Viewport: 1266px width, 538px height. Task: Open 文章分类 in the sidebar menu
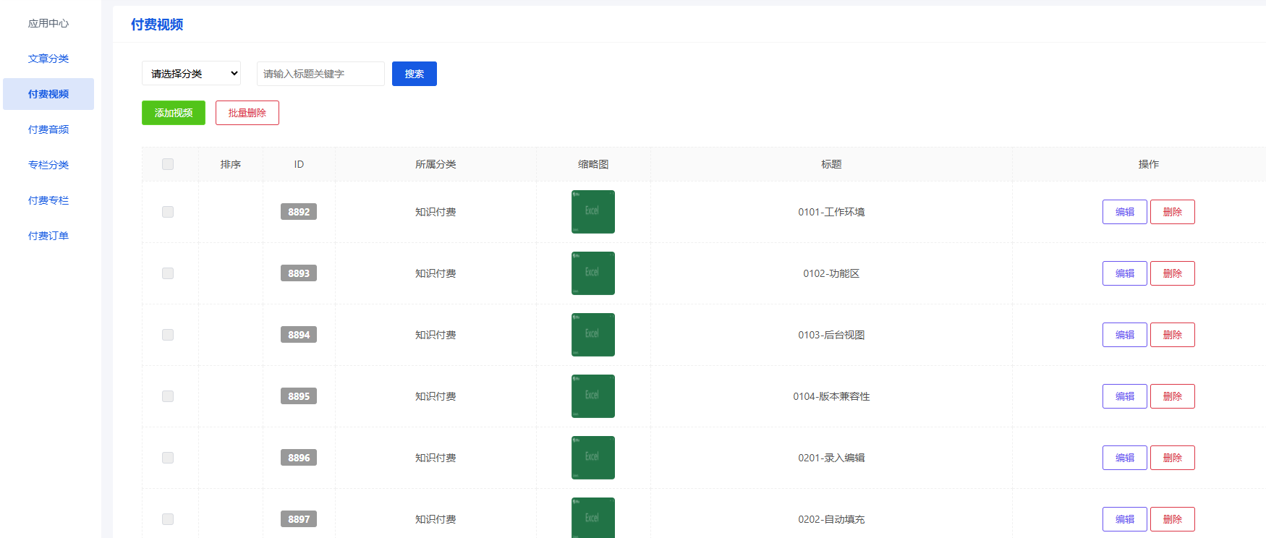(x=48, y=59)
